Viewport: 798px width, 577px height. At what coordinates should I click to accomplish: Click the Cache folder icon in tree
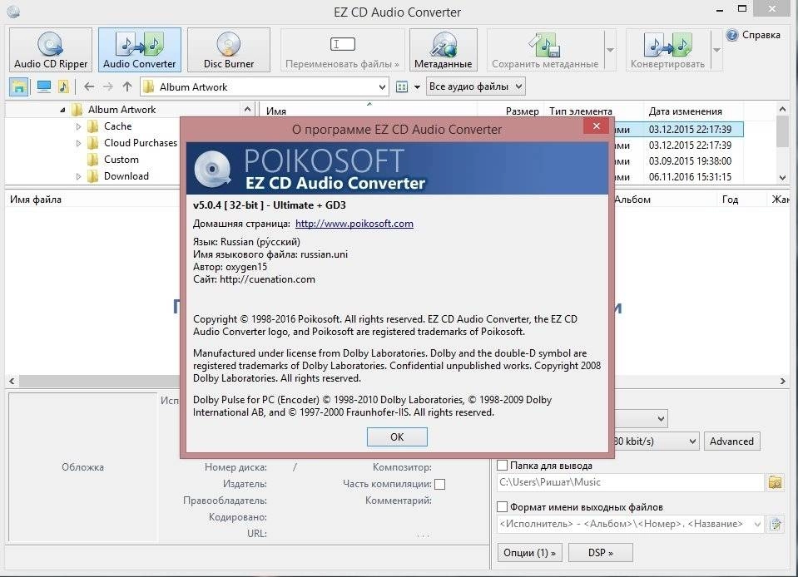(x=92, y=126)
